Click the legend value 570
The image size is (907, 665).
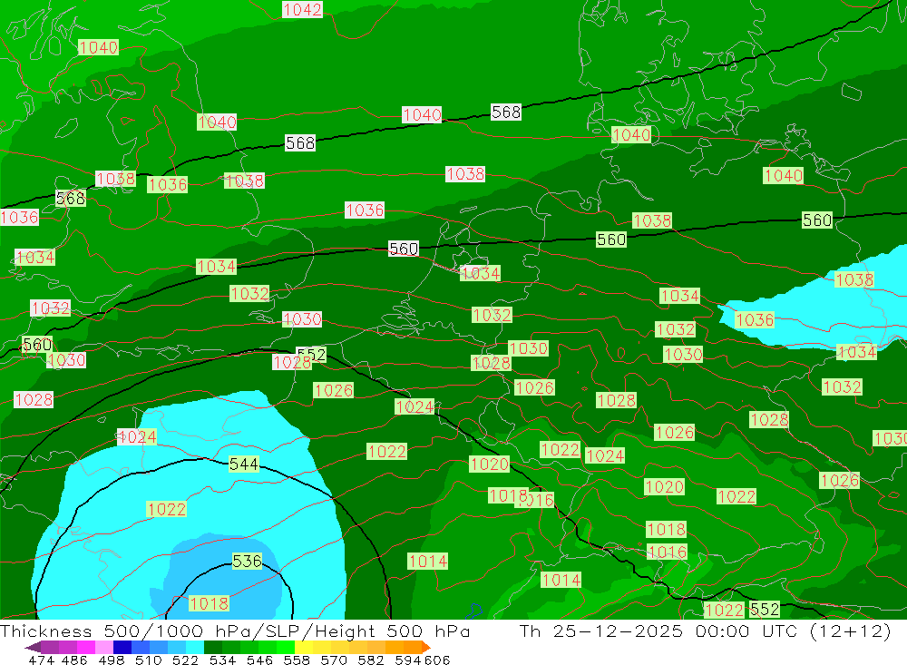333,660
